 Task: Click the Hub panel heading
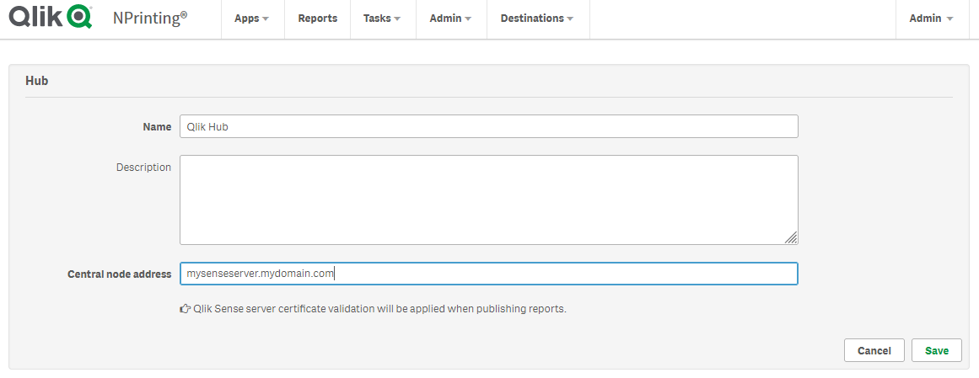[x=37, y=81]
